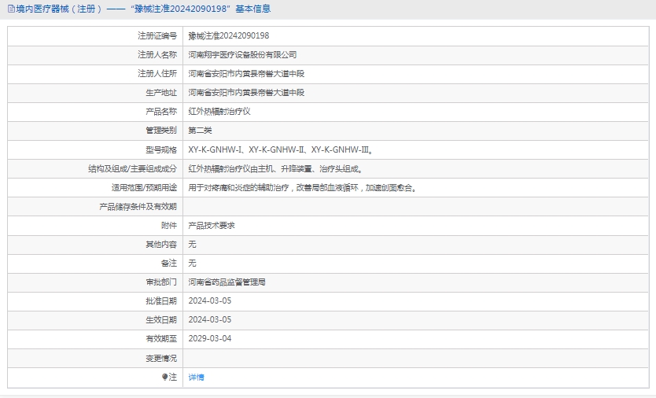
Task: Click the 注册证编号 row label
Action: [x=157, y=36]
